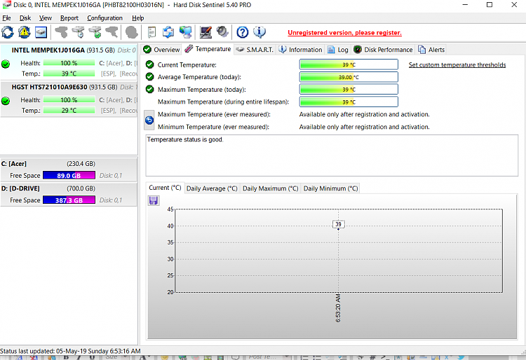The height and width of the screenshot is (360, 526).
Task: Go to the Information tab
Action: pyautogui.click(x=300, y=50)
